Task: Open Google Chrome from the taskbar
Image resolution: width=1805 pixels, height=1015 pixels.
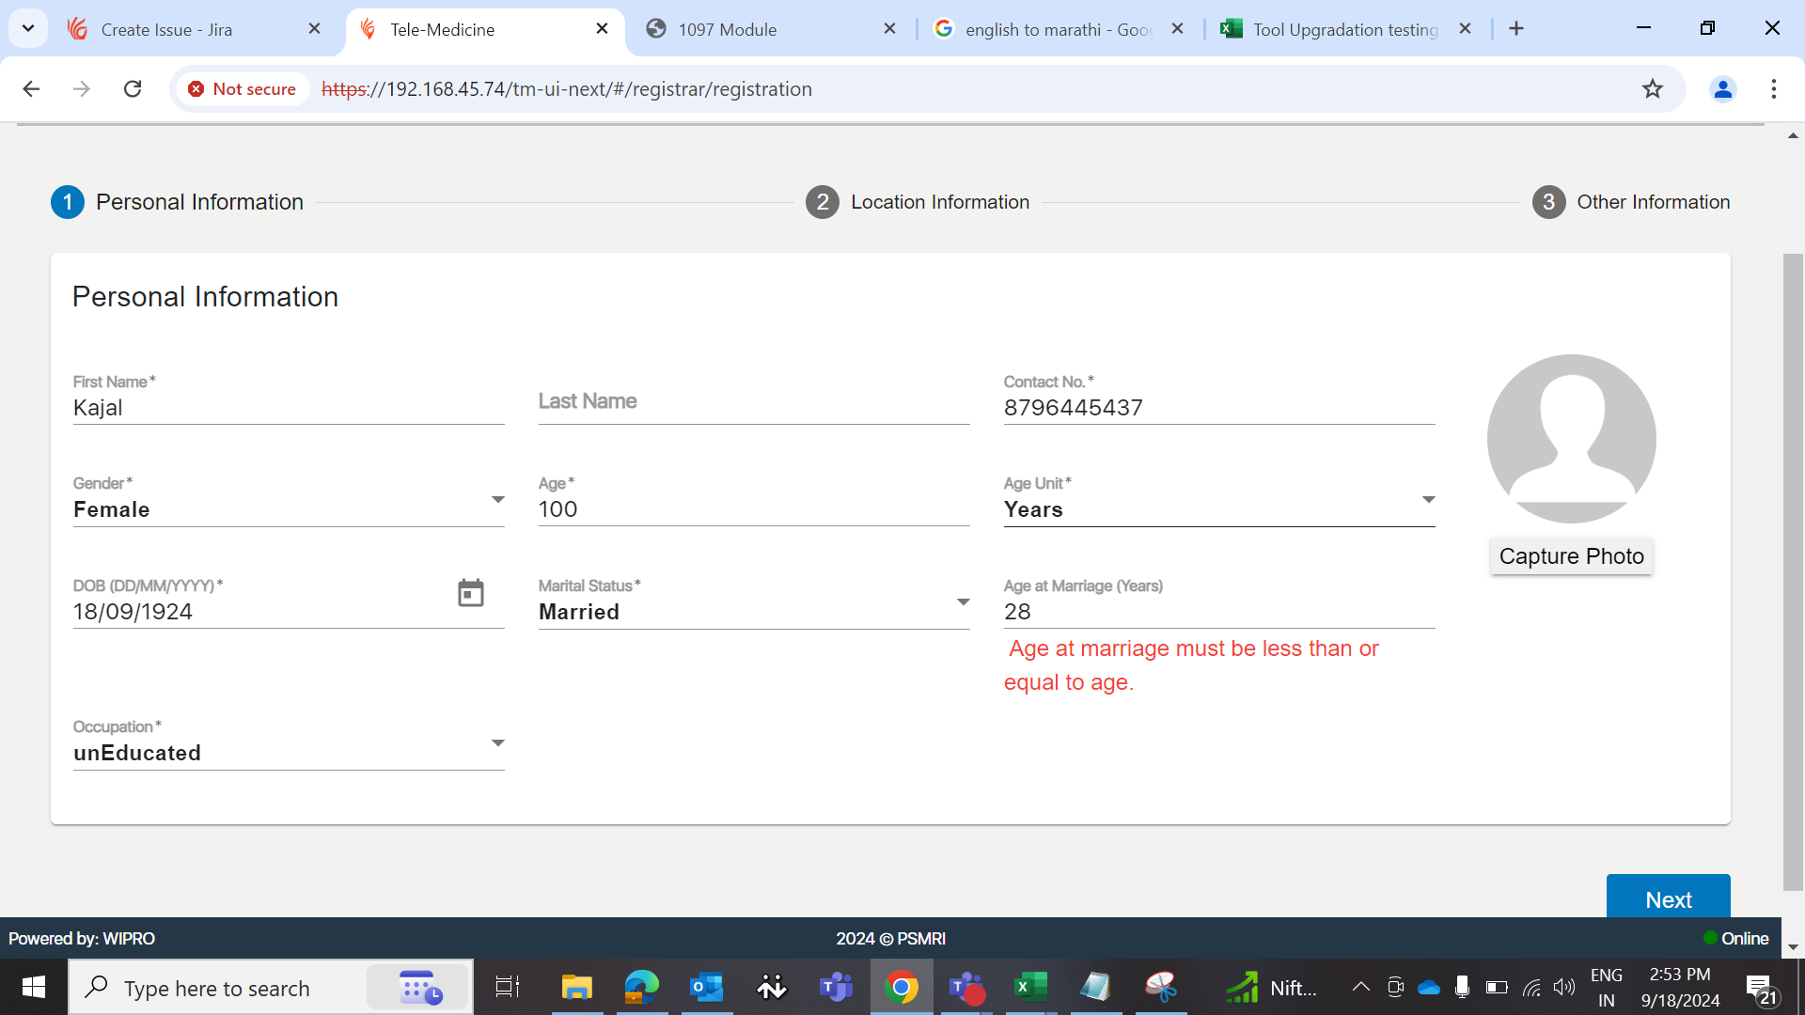Action: pos(902,987)
